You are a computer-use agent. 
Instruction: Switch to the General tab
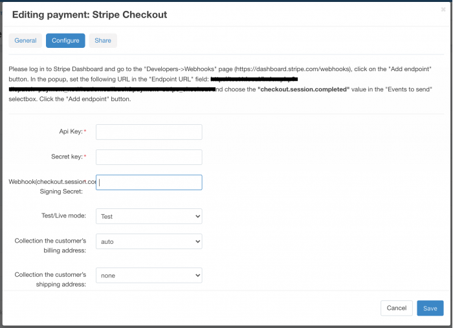[x=25, y=40]
